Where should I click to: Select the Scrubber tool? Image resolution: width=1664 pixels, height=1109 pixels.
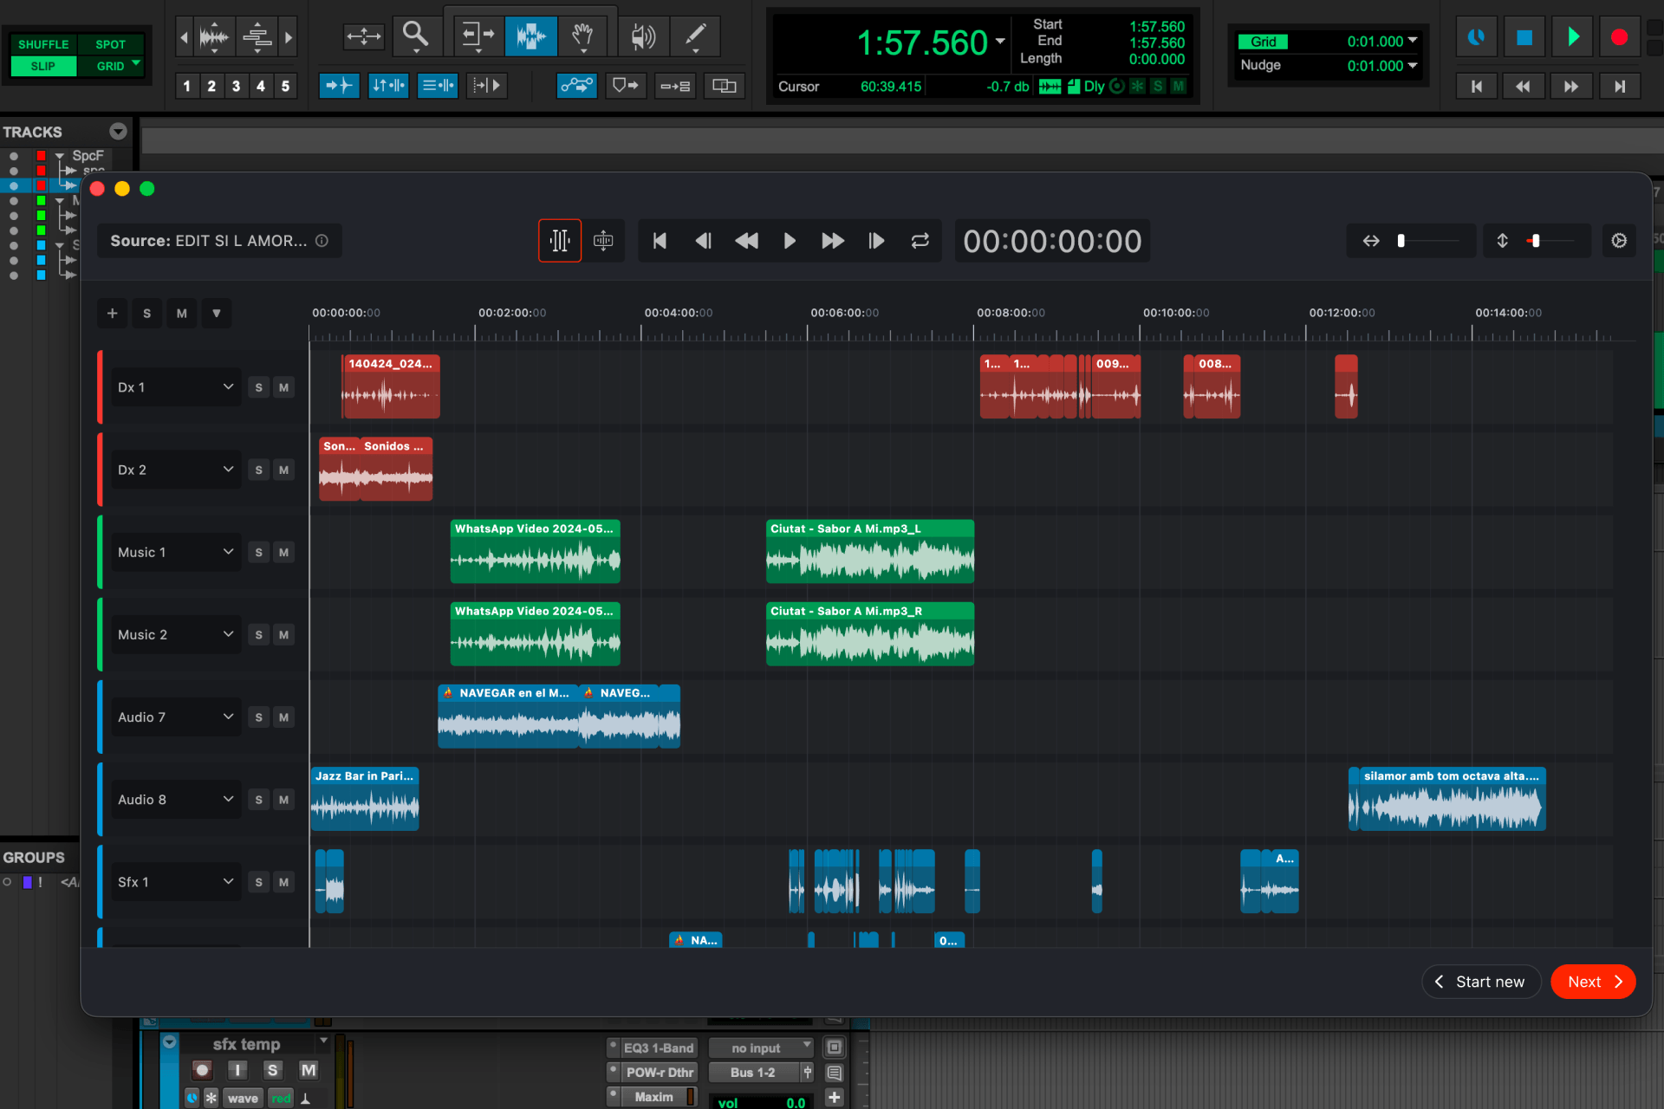pyautogui.click(x=642, y=36)
